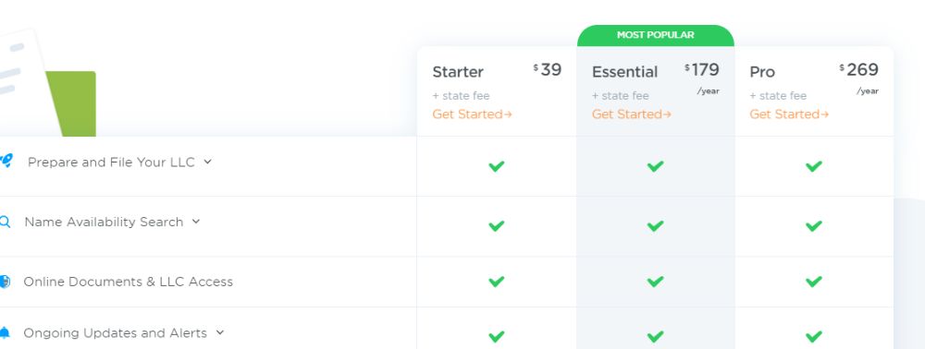The image size is (925, 349).
Task: Click Essential checkmark for Name Availability Search
Action: pos(655,225)
